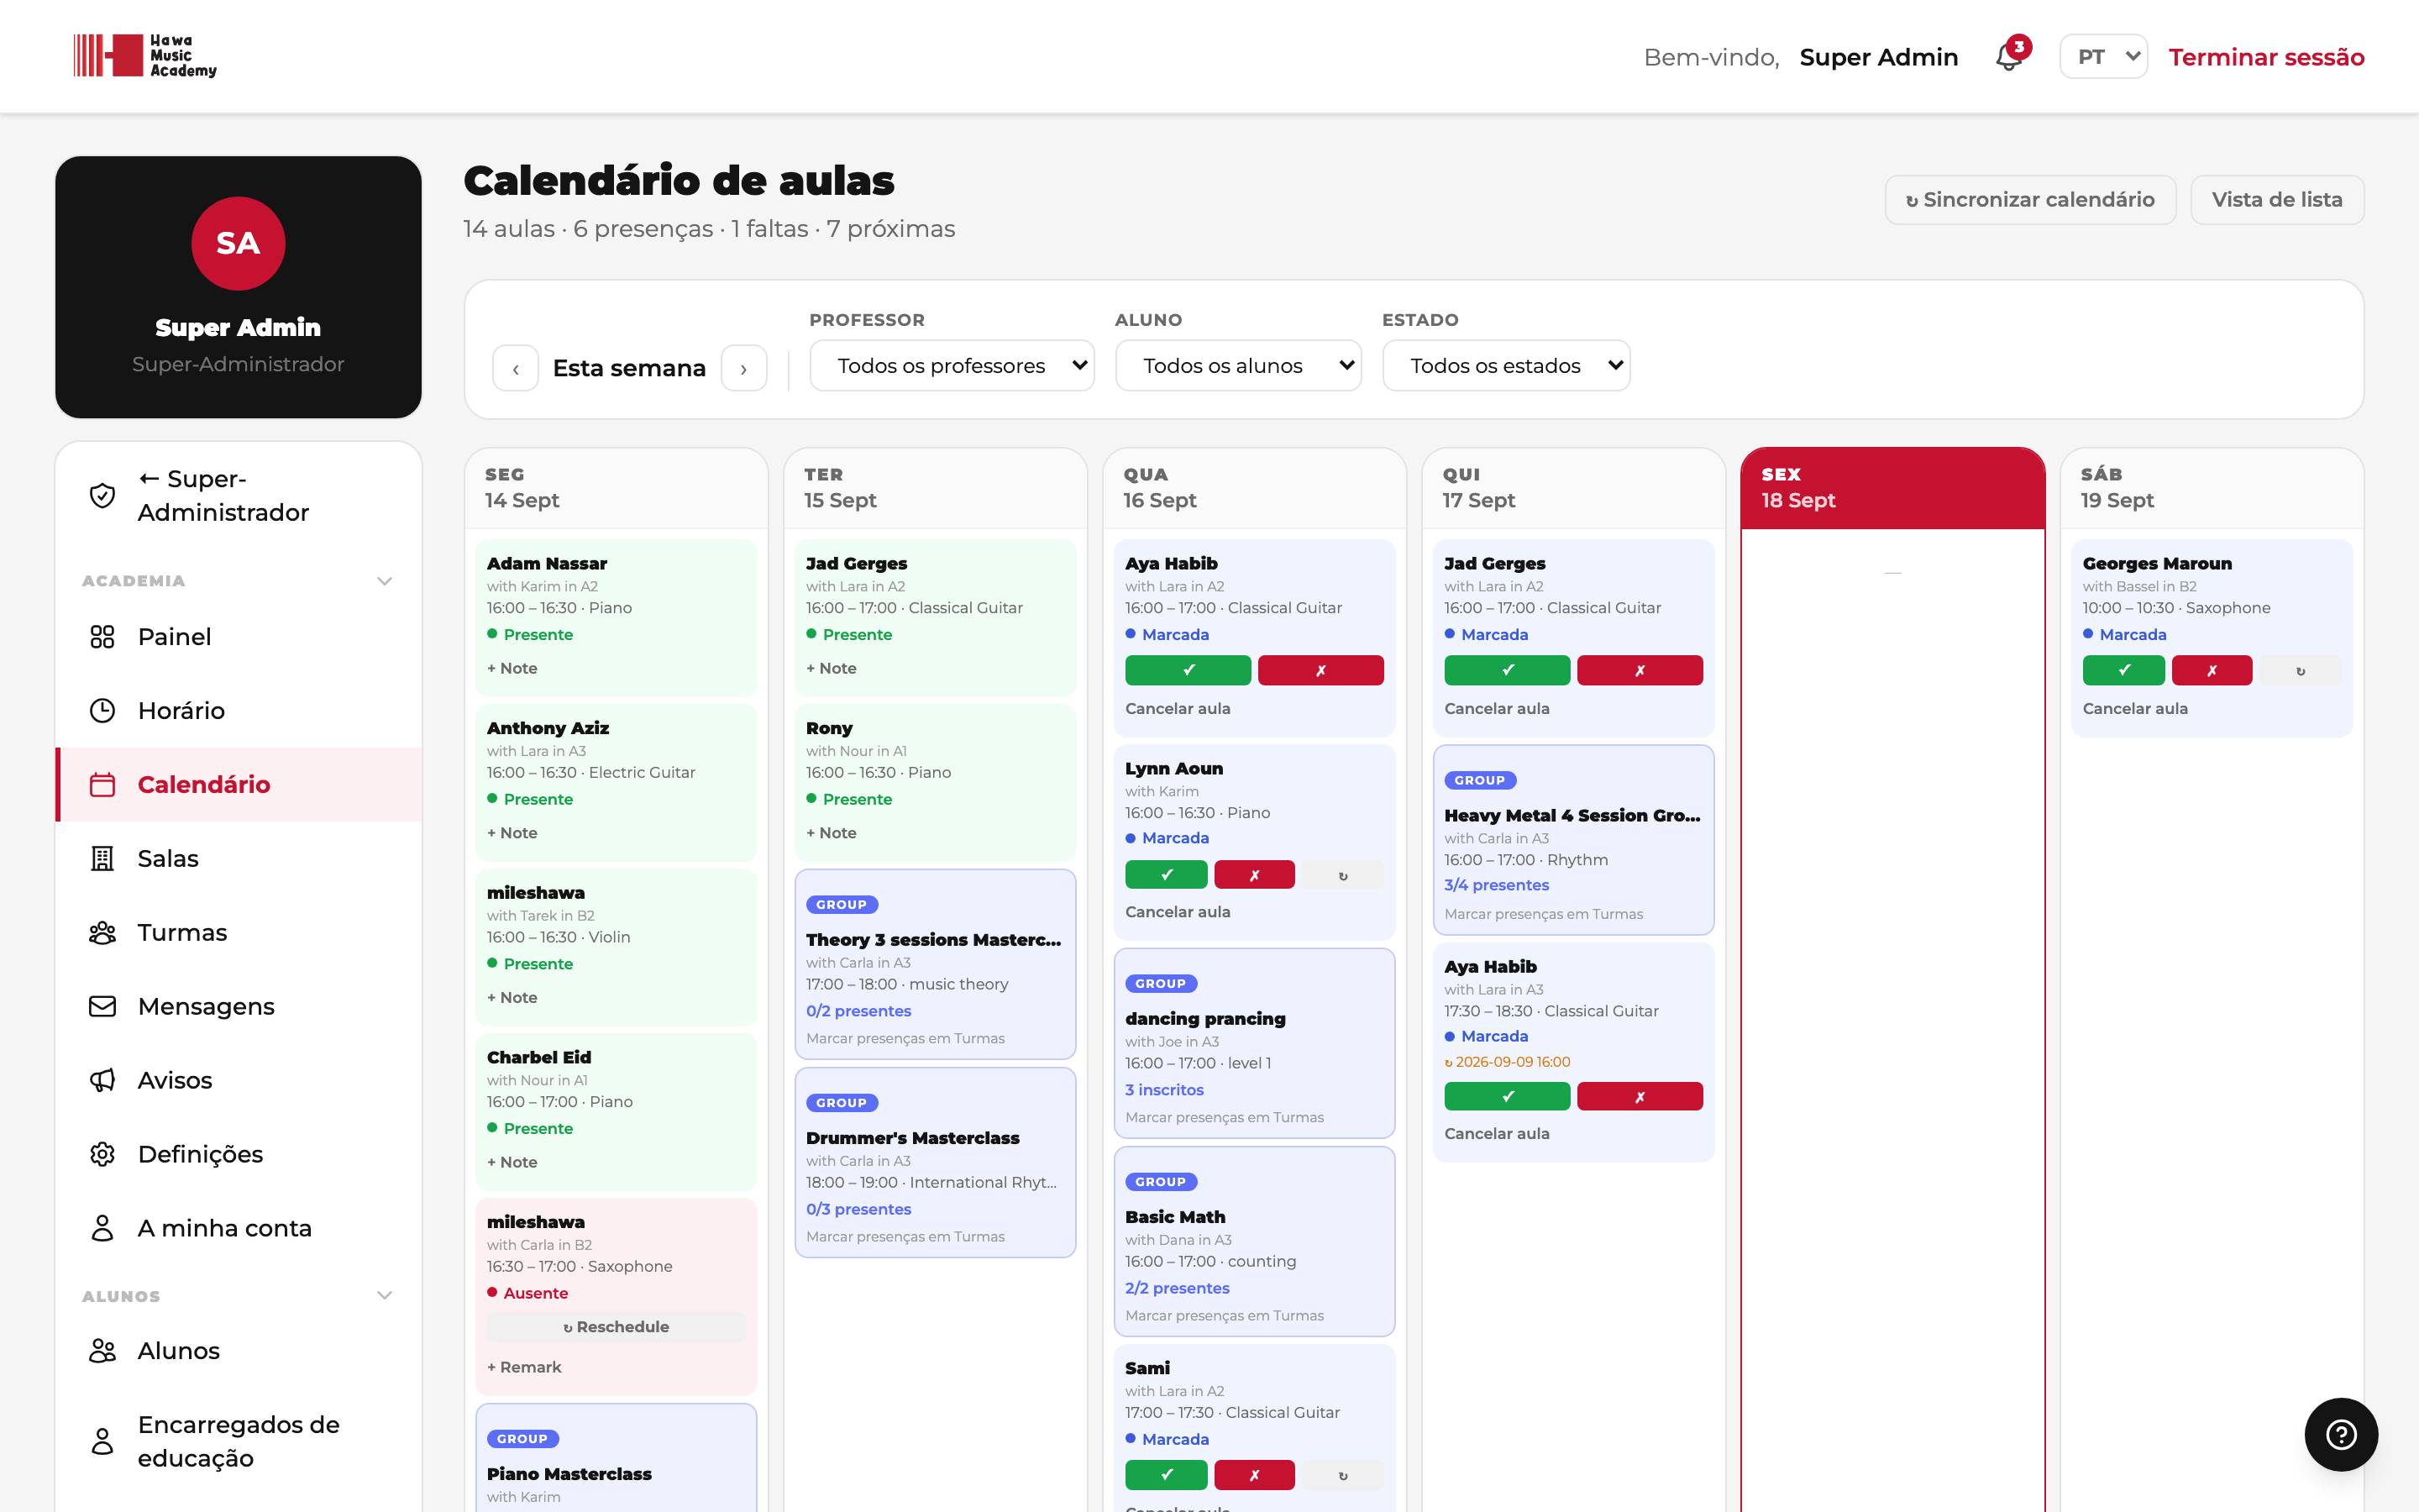Viewport: 2419px width, 1512px height.
Task: Reschedule Lynn Aoun lesson icon
Action: 1342,875
